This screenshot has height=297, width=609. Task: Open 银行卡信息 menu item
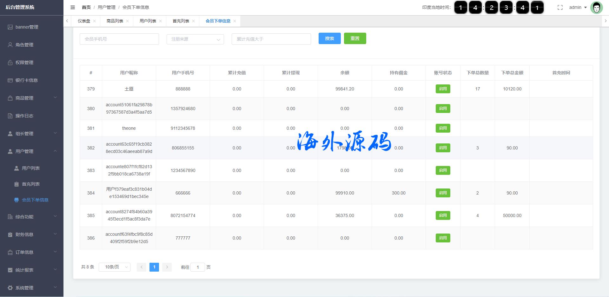pos(27,80)
